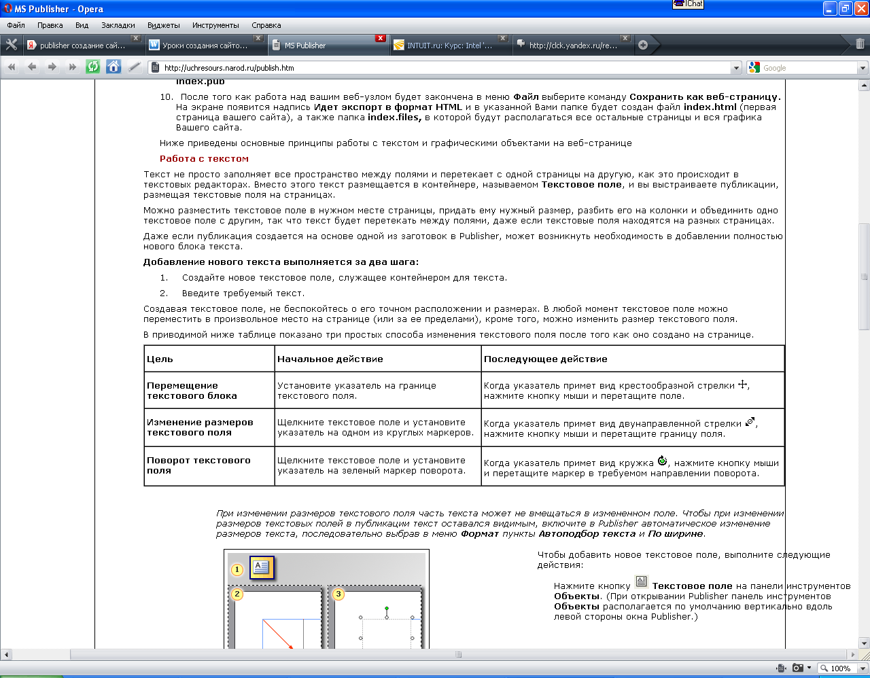The height and width of the screenshot is (678, 870).
Task: Open the Справка menu
Action: pos(266,25)
